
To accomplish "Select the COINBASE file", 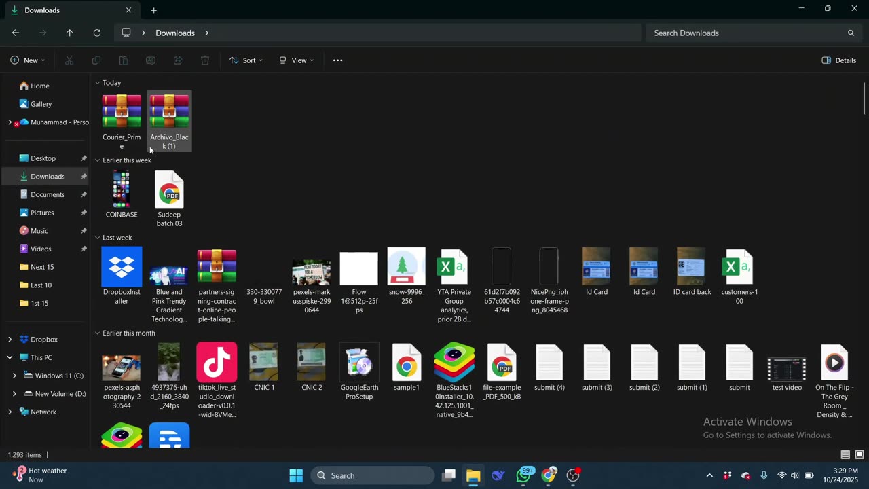I will coord(122,195).
